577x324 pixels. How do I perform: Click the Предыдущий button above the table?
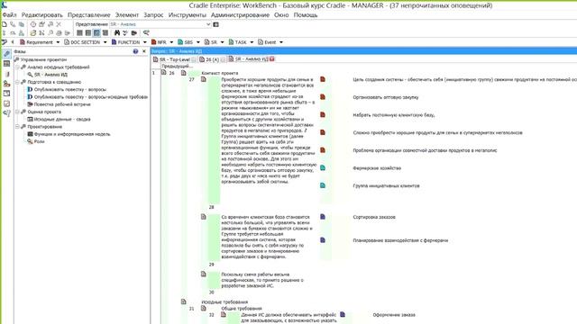(177, 66)
